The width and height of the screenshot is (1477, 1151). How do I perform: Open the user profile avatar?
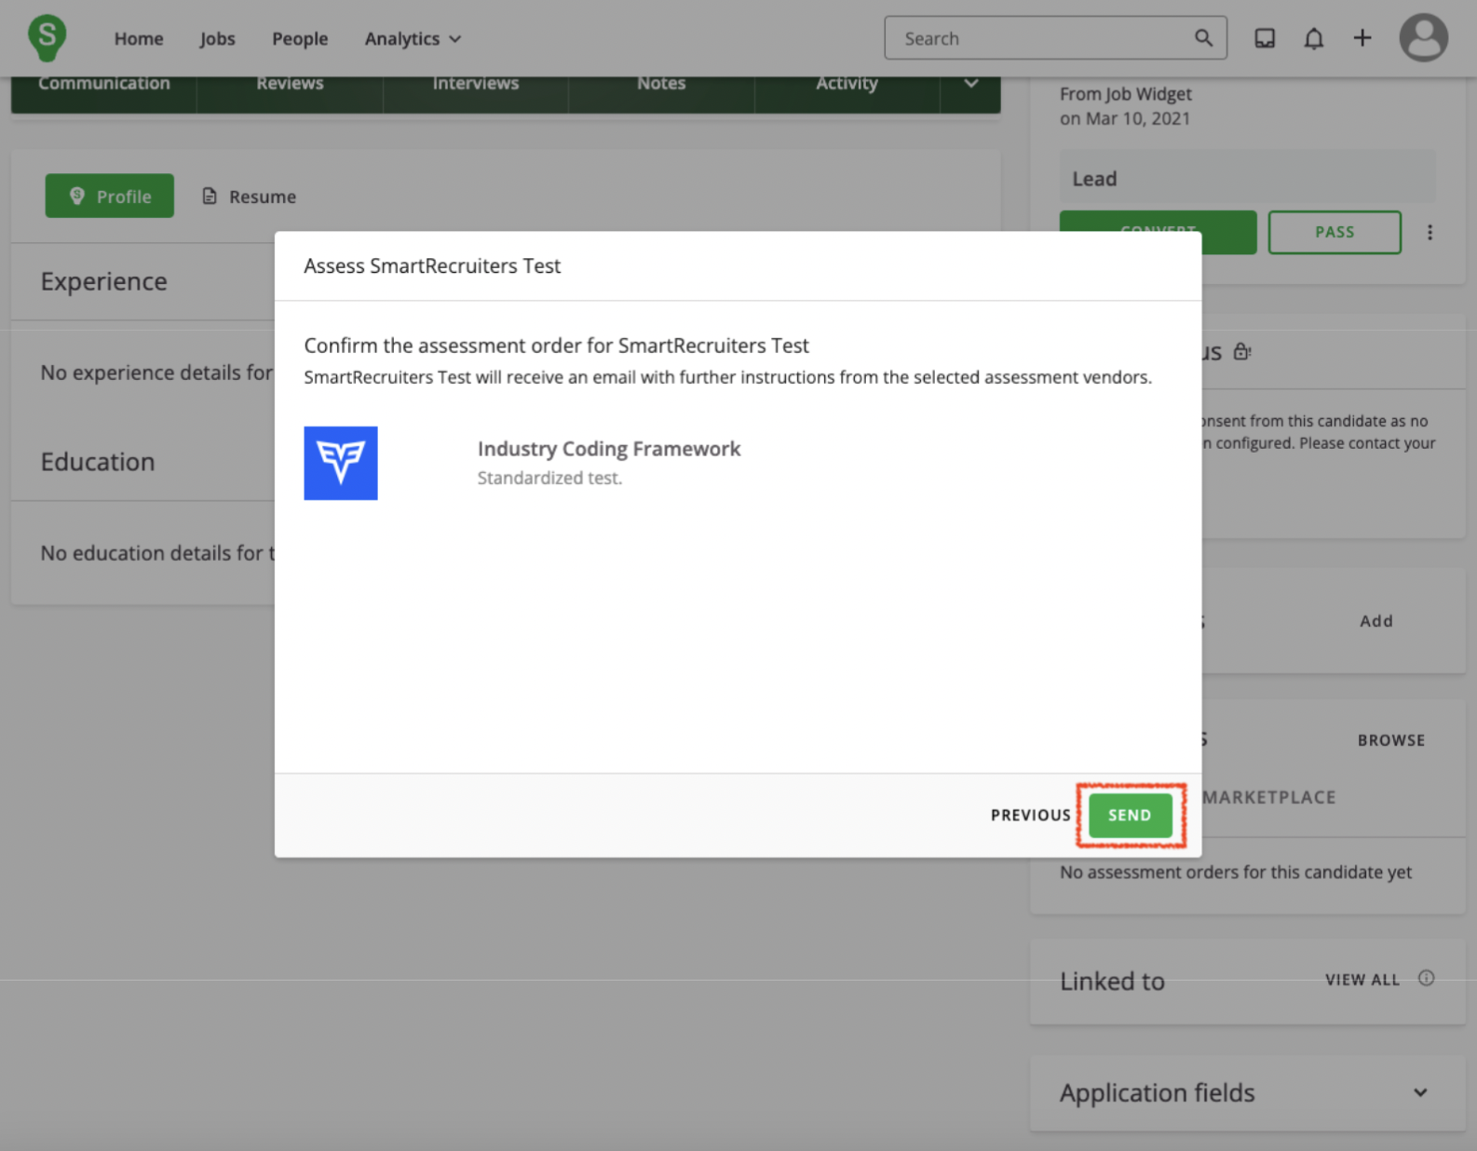(1423, 38)
